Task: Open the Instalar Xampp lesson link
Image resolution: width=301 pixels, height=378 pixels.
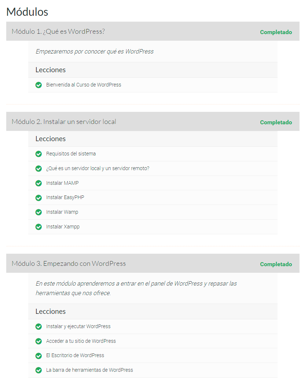Action: [63, 227]
